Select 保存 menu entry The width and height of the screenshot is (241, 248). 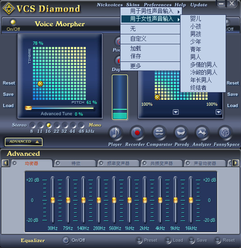click(x=150, y=56)
